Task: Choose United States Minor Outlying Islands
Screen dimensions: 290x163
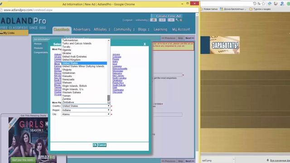Action: tap(84, 67)
